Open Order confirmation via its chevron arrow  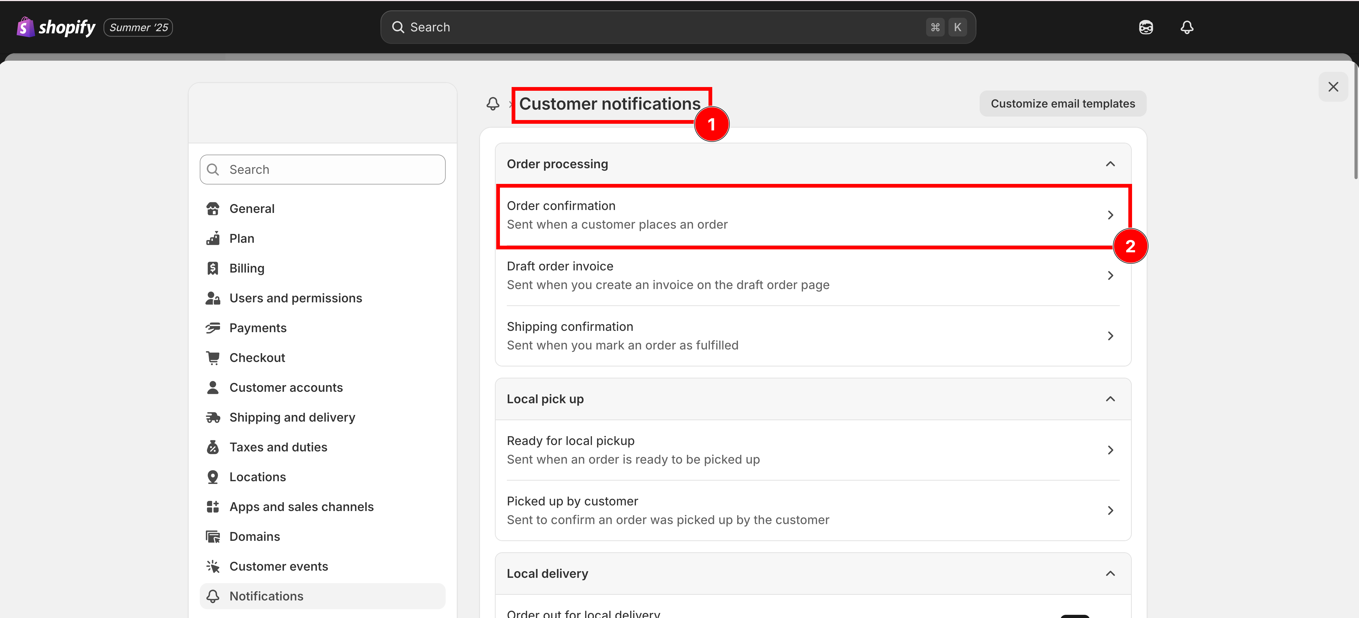click(1110, 215)
